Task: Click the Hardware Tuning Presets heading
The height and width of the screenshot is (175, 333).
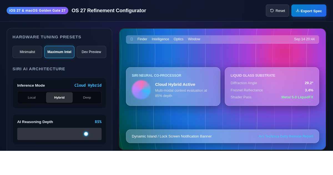Action: (x=47, y=37)
